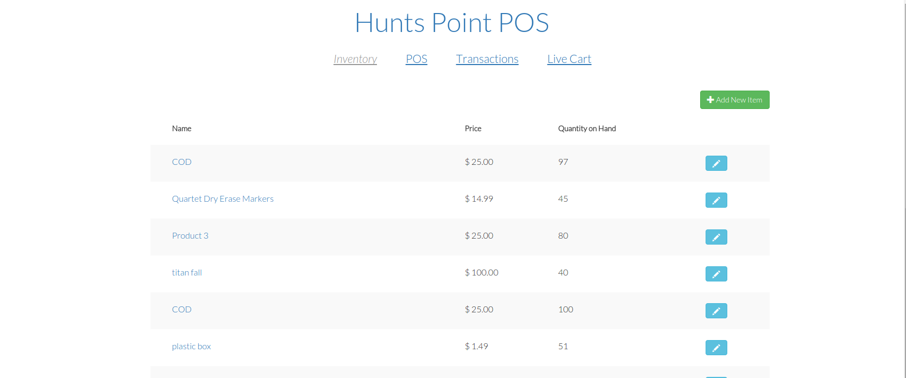The image size is (906, 378).
Task: Select quantity 40 for titan fall
Action: pyautogui.click(x=563, y=272)
